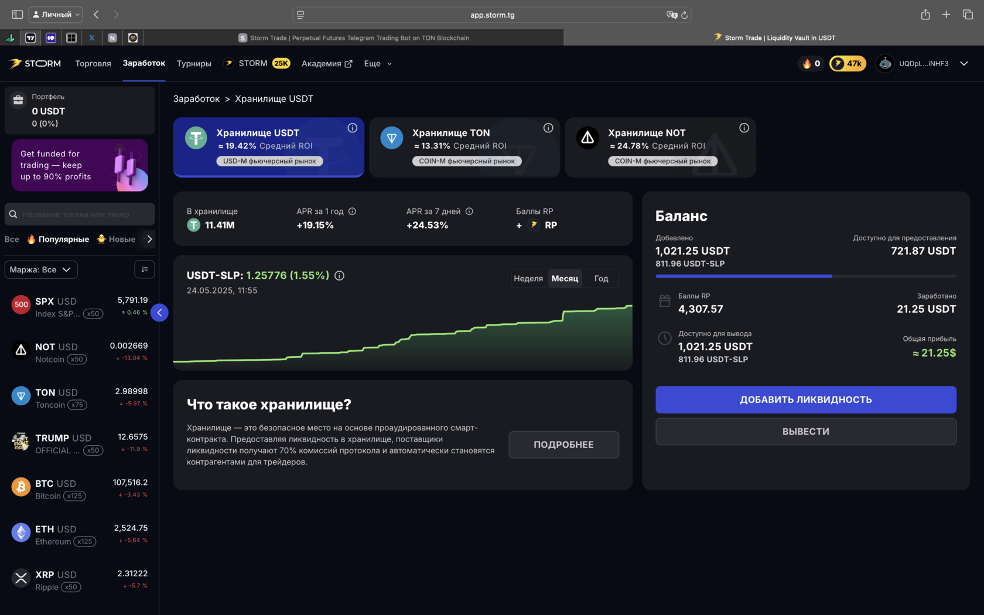984x615 pixels.
Task: Open ETH USD Ethereum market row
Action: pos(80,535)
